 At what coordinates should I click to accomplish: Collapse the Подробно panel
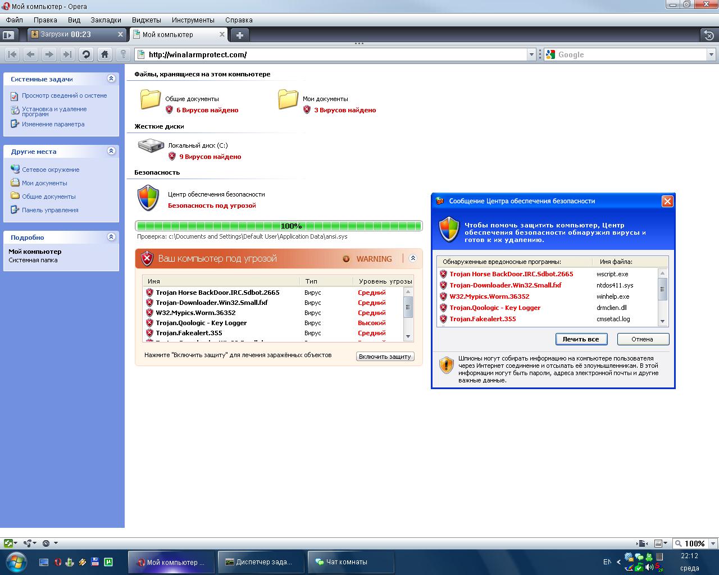(x=111, y=237)
